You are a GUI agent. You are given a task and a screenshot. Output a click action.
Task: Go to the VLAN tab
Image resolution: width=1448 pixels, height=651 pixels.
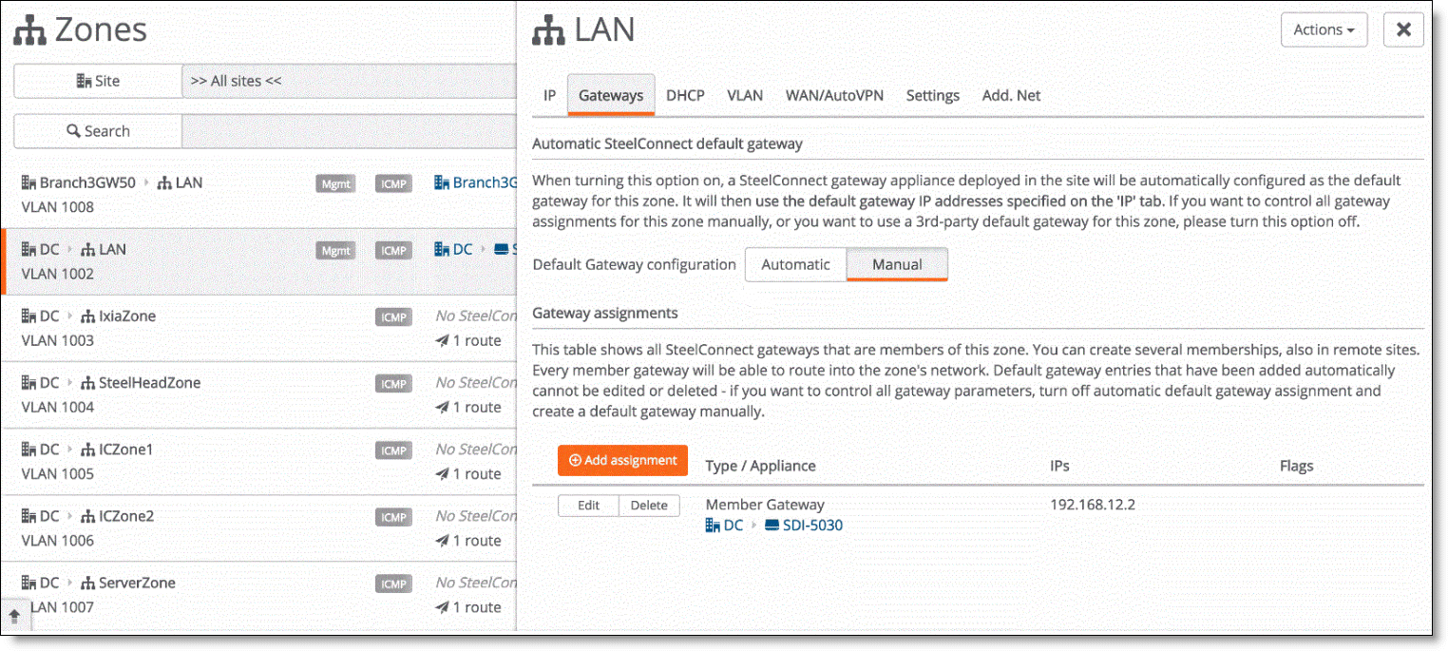745,95
